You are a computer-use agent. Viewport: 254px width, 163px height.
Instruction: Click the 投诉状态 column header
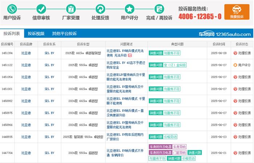pyautogui.click(x=242, y=44)
